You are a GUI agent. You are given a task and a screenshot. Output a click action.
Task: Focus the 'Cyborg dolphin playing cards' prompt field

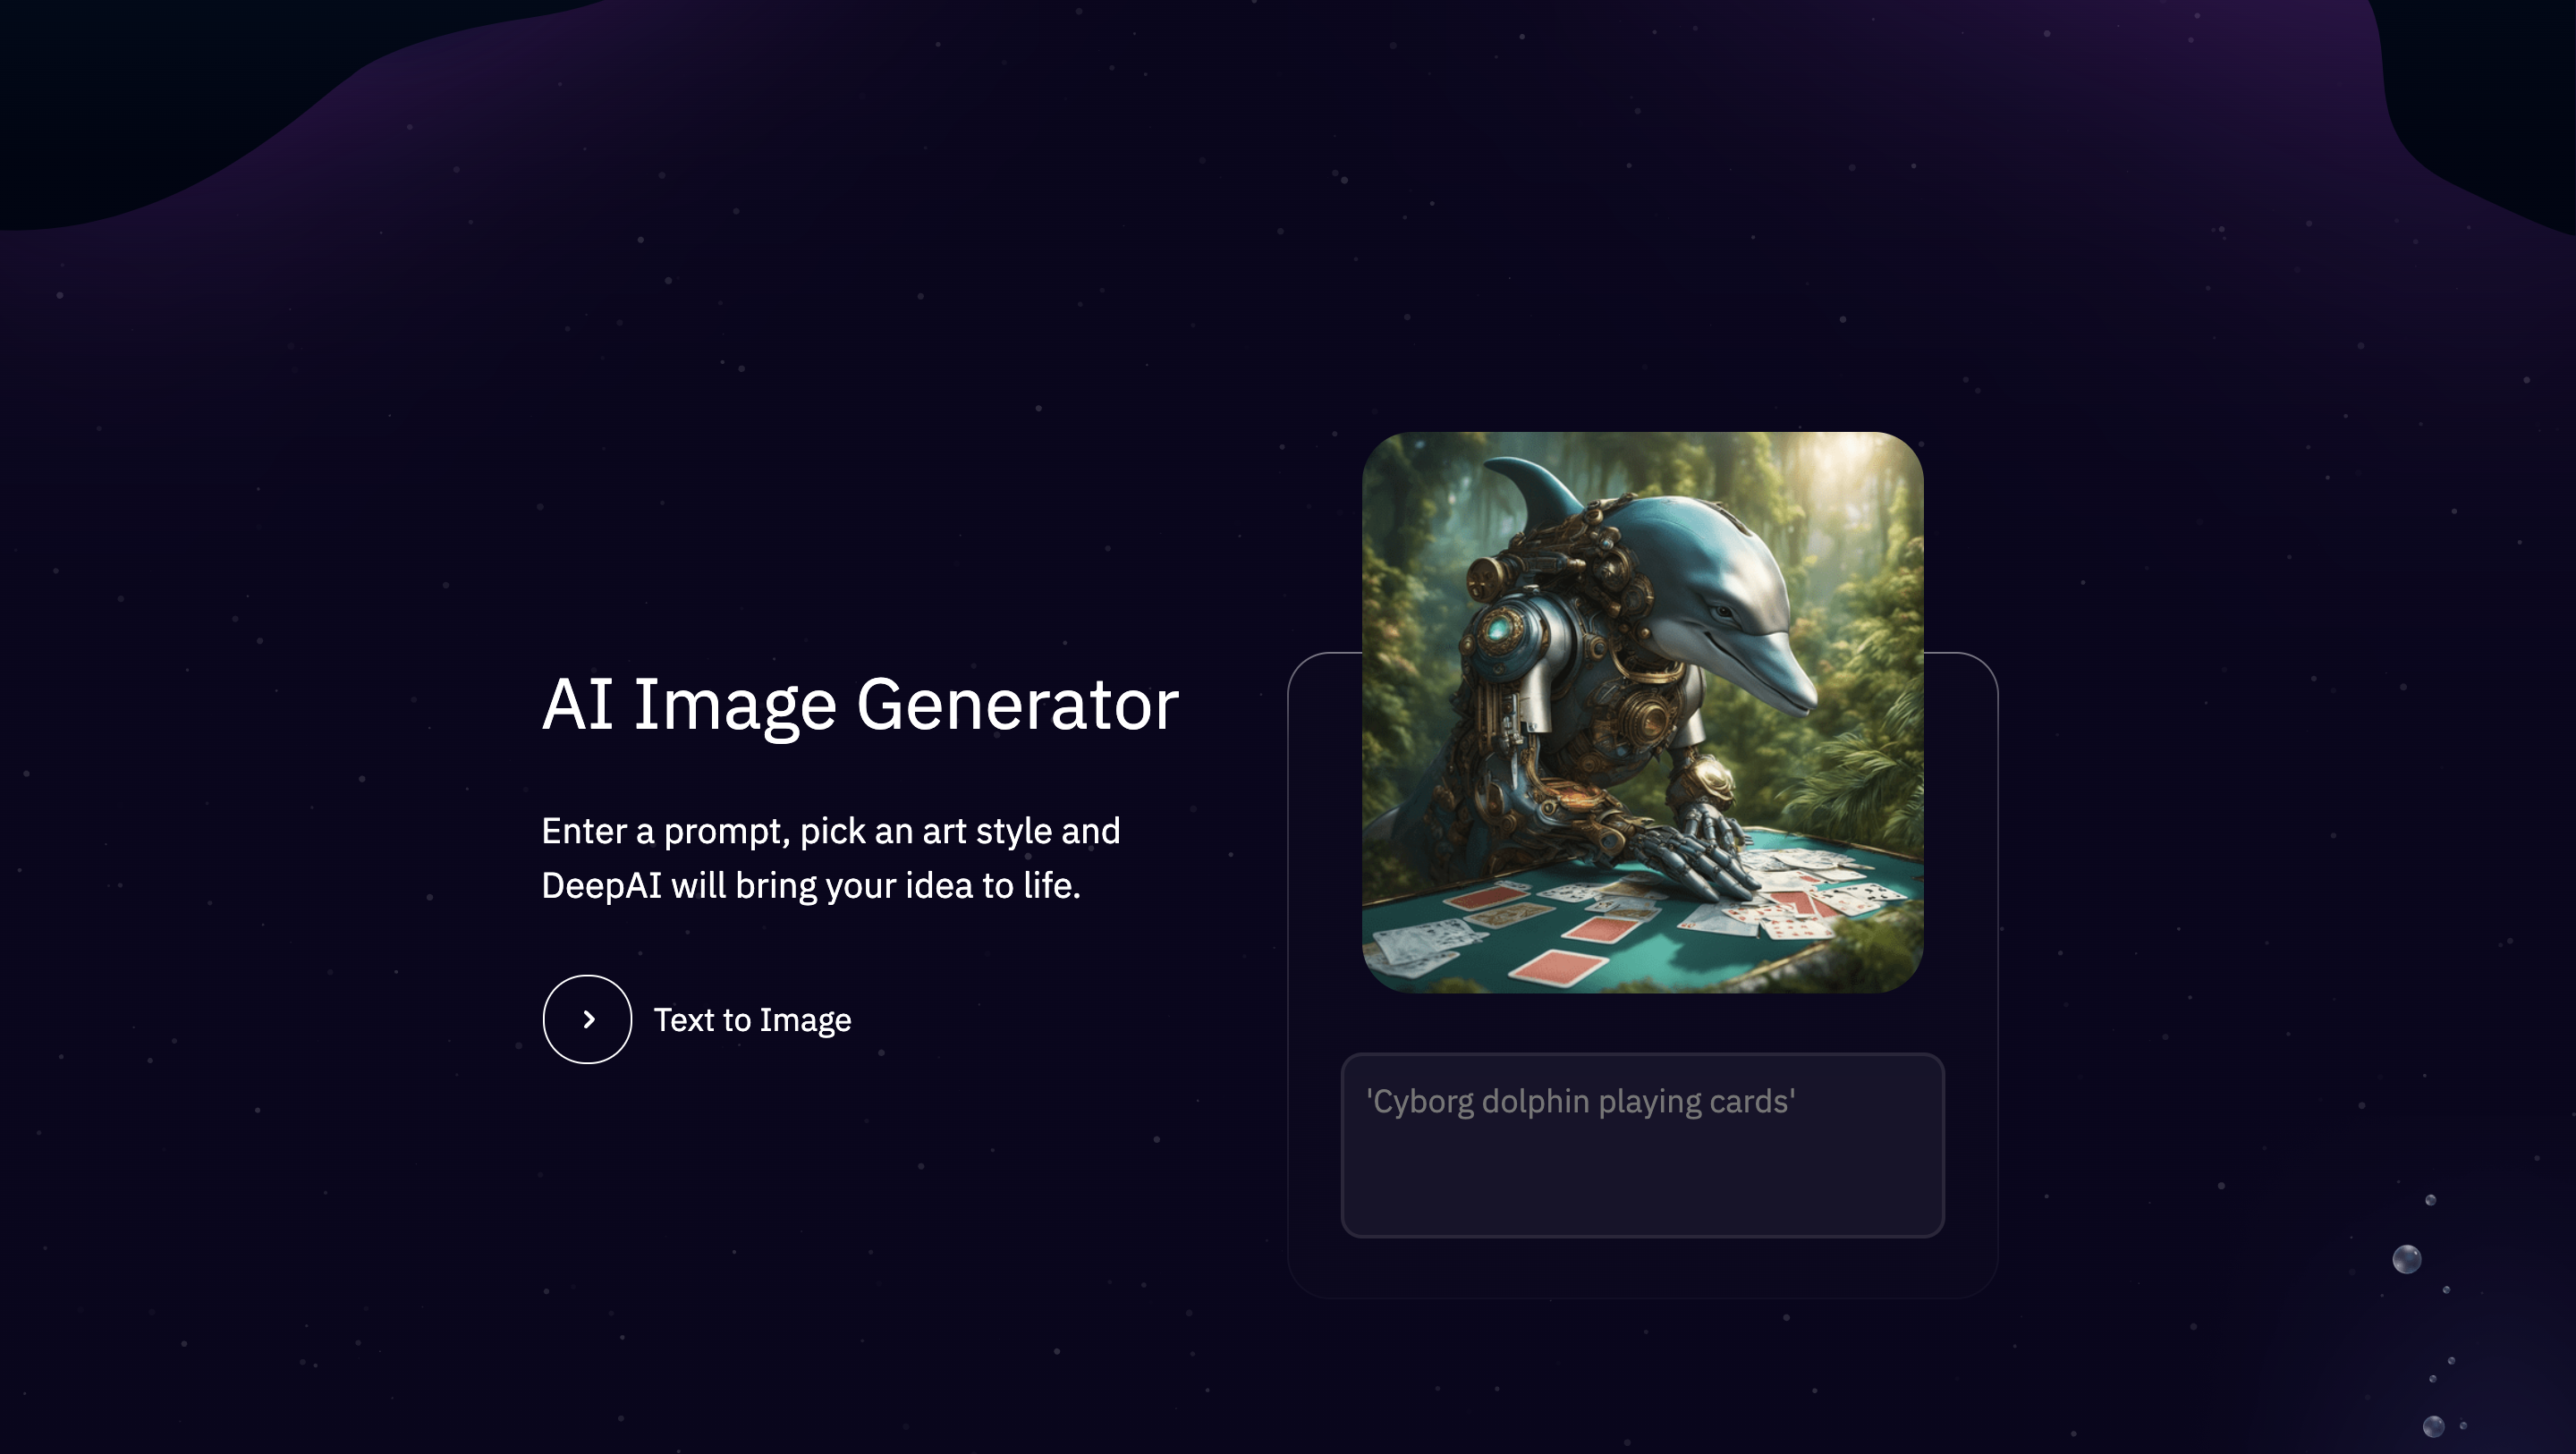pyautogui.click(x=1642, y=1145)
